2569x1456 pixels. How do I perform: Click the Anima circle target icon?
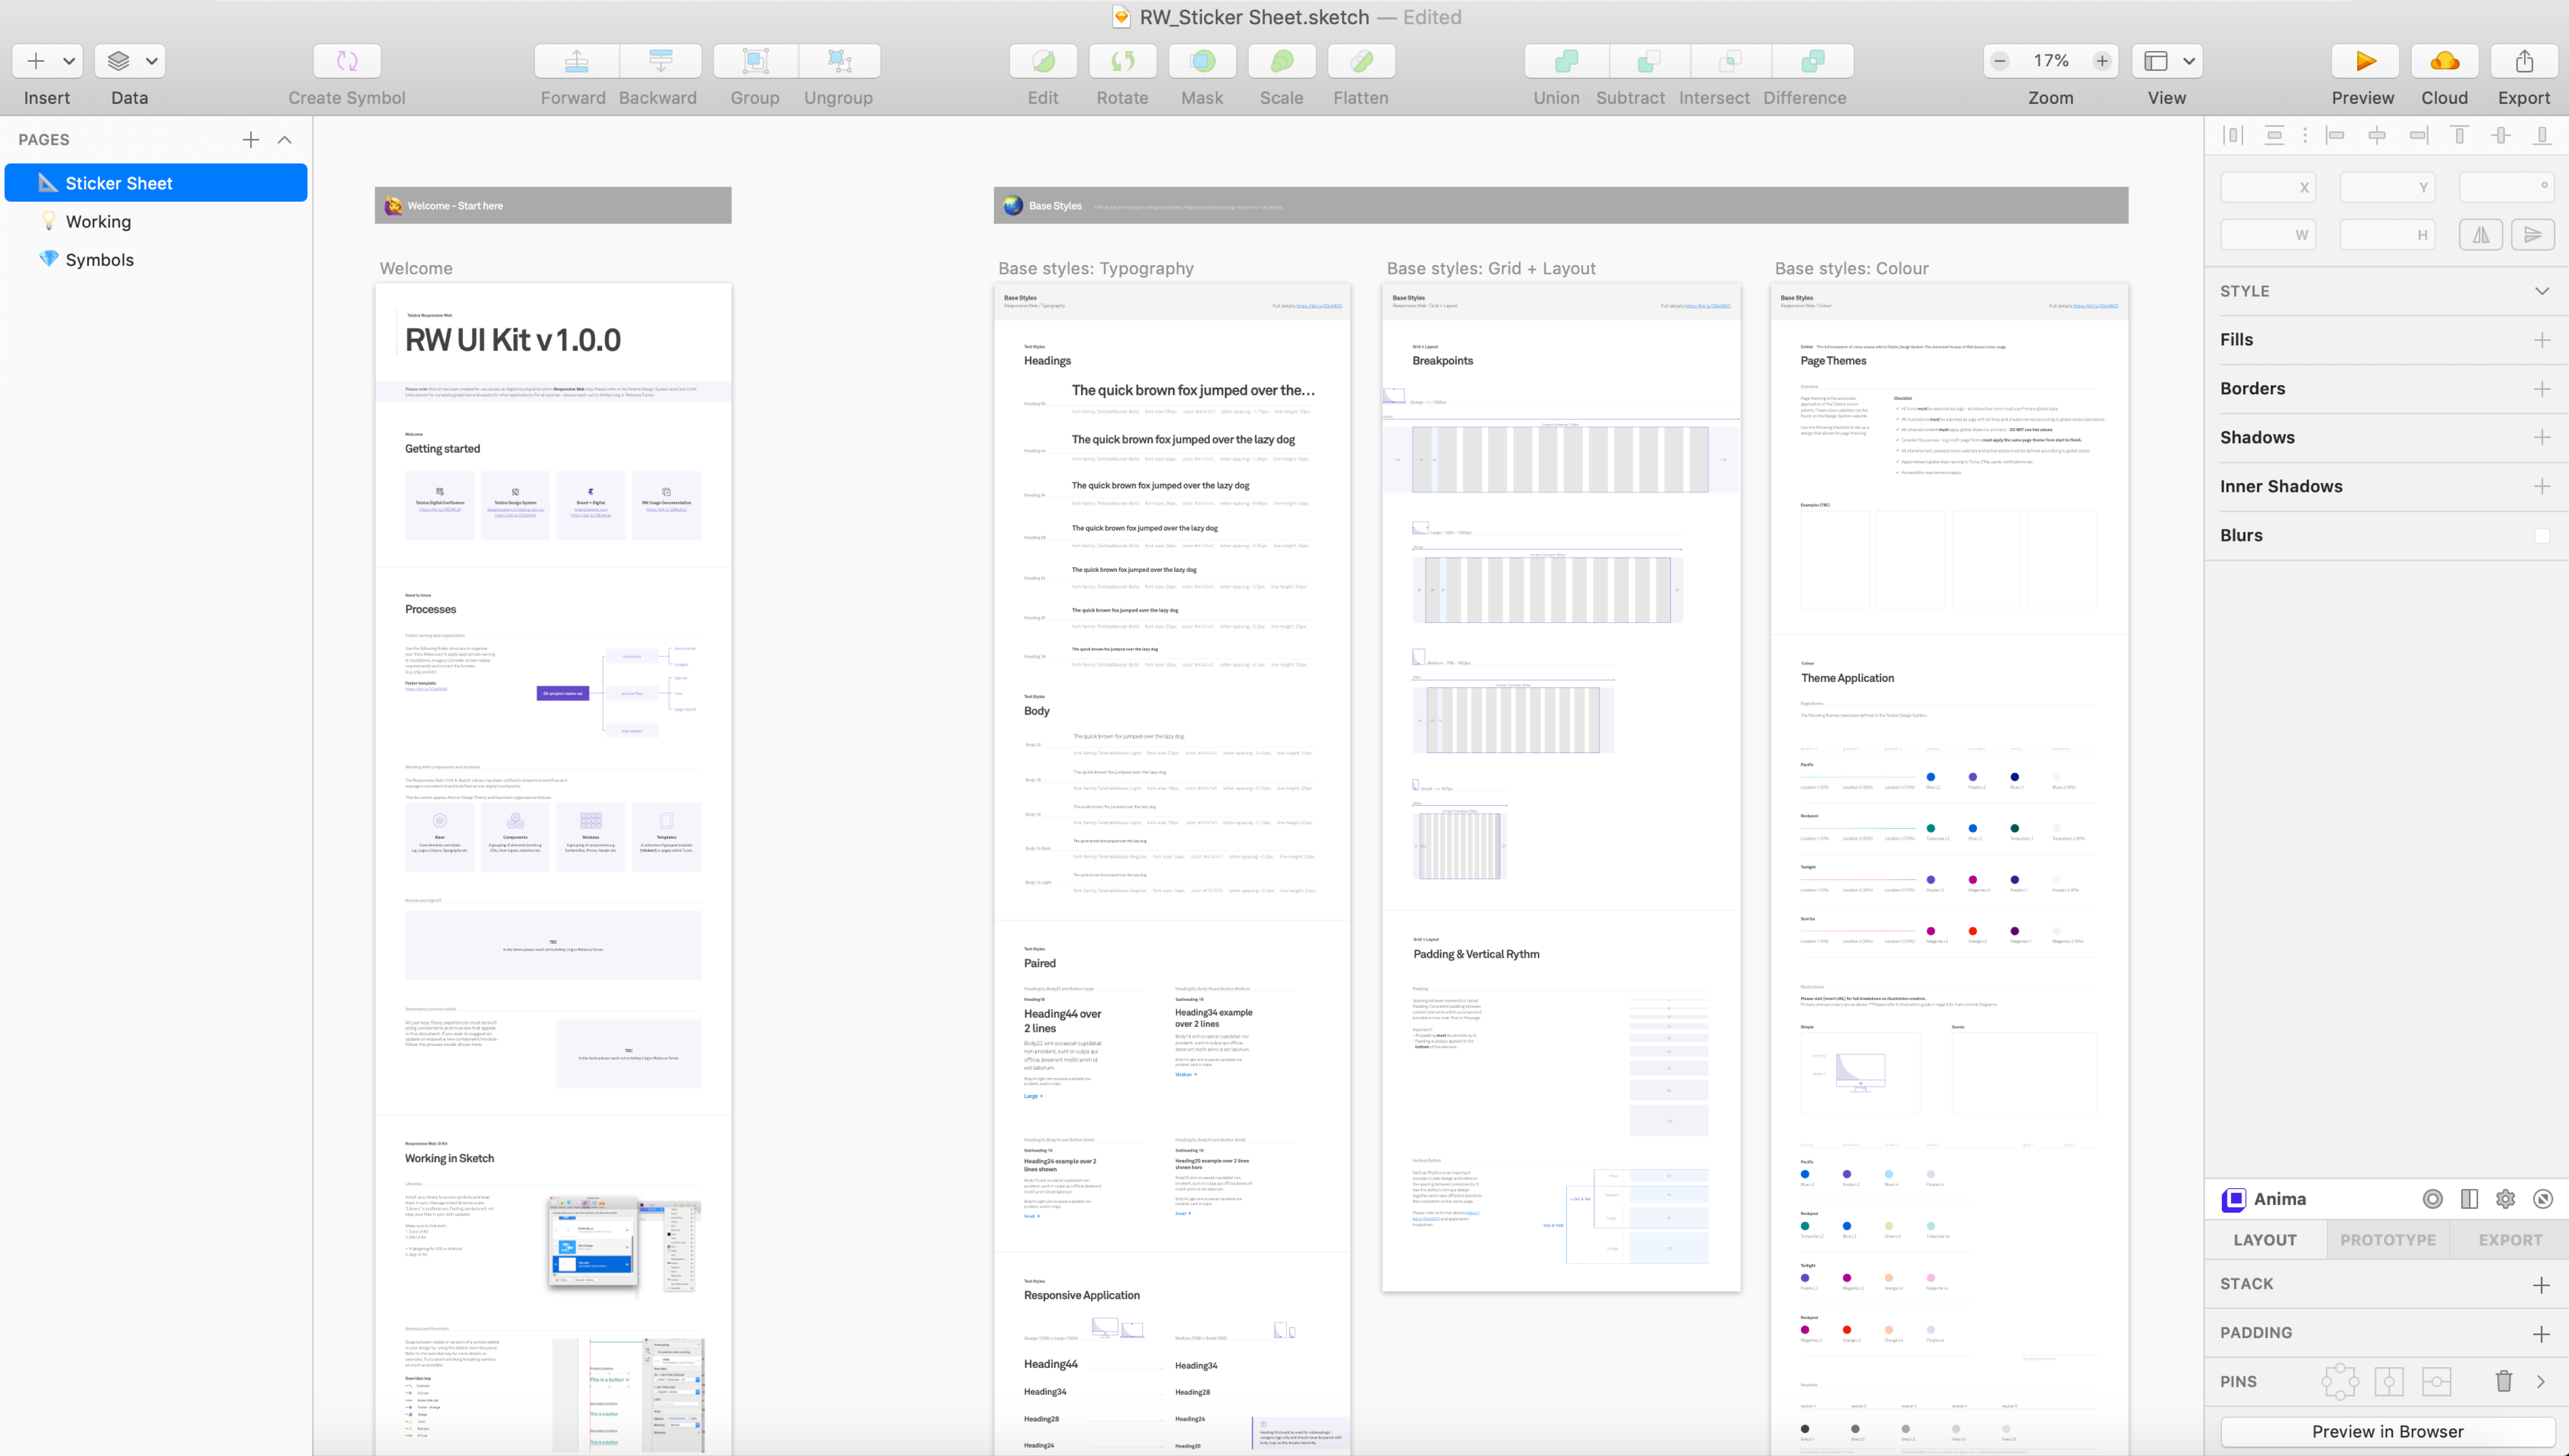pos(2433,1199)
